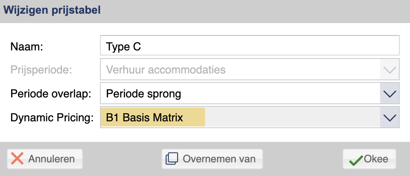Click the green checkmark icon beside Okee

(356, 160)
